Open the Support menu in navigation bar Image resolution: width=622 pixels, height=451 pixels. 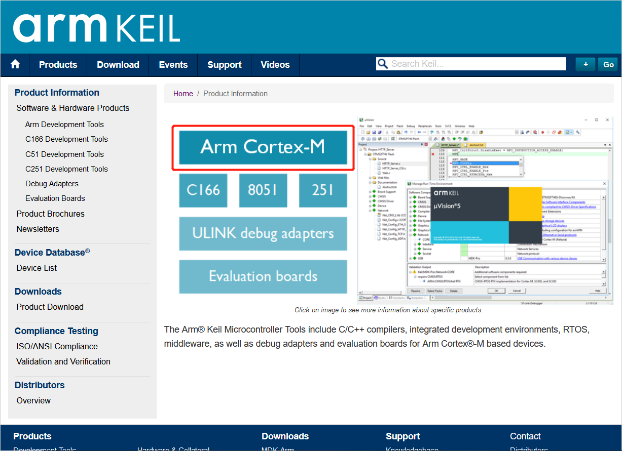coord(225,65)
